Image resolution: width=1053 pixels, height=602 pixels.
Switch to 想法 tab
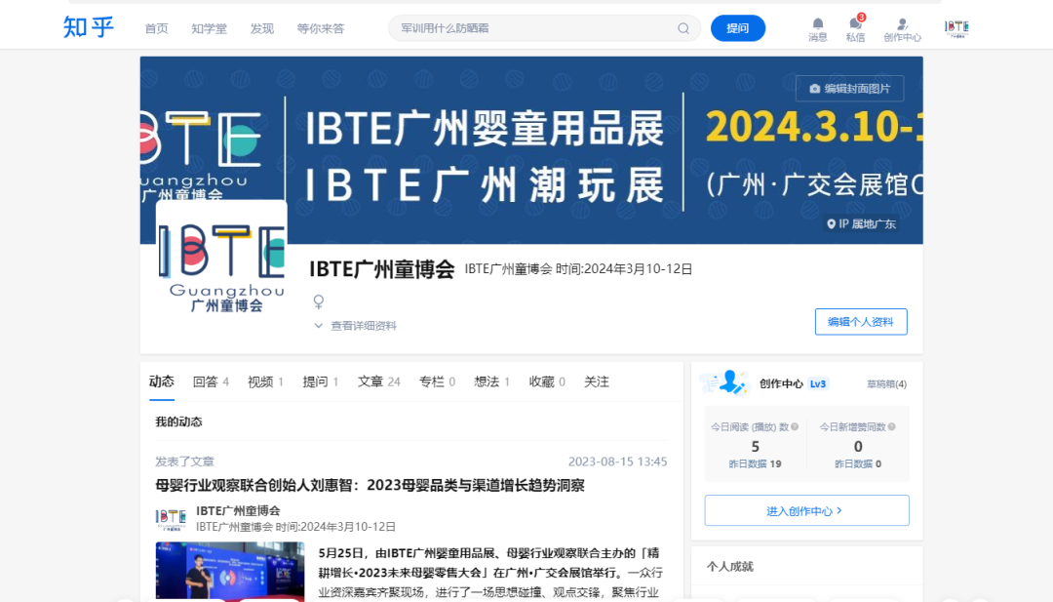point(491,381)
